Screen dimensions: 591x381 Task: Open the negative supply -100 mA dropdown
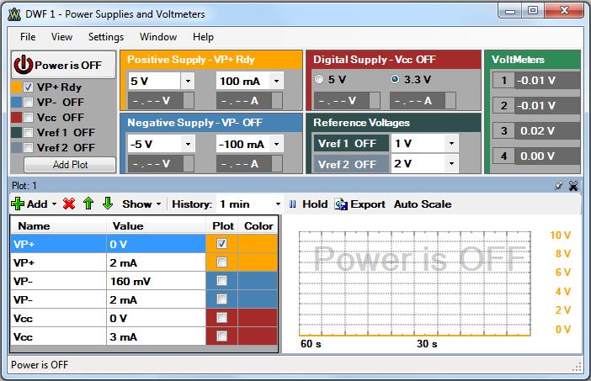pos(276,144)
